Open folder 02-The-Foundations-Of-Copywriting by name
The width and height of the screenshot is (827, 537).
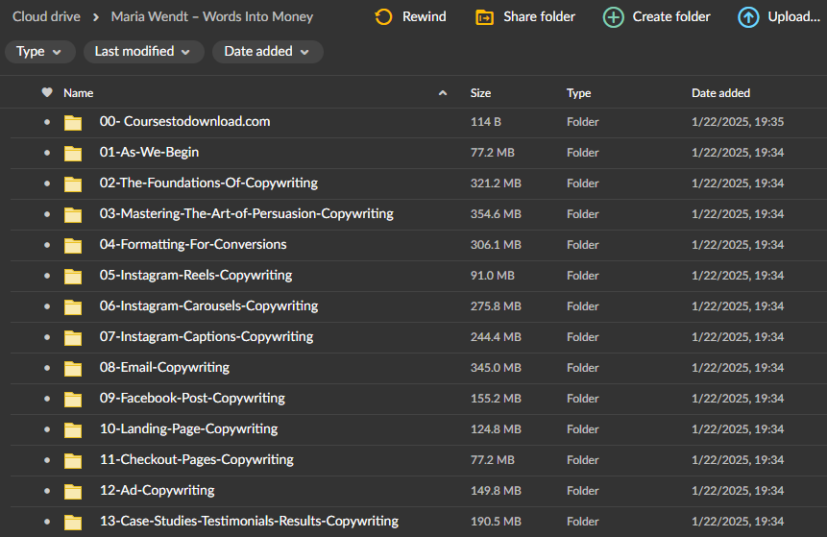(x=208, y=183)
